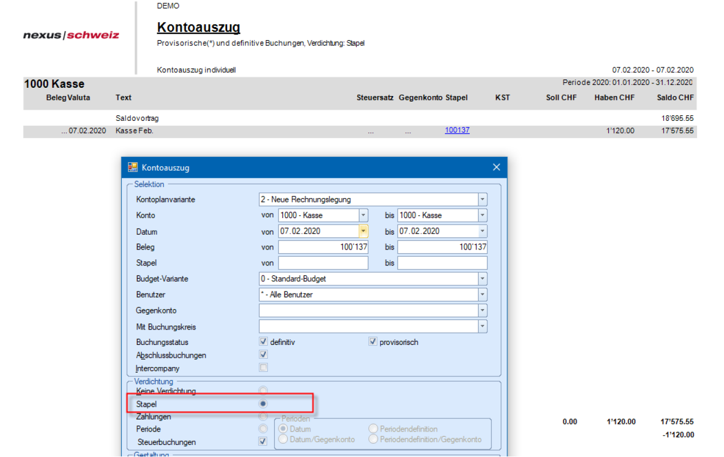
Task: Toggle the provisorisch checkbox
Action: [373, 342]
